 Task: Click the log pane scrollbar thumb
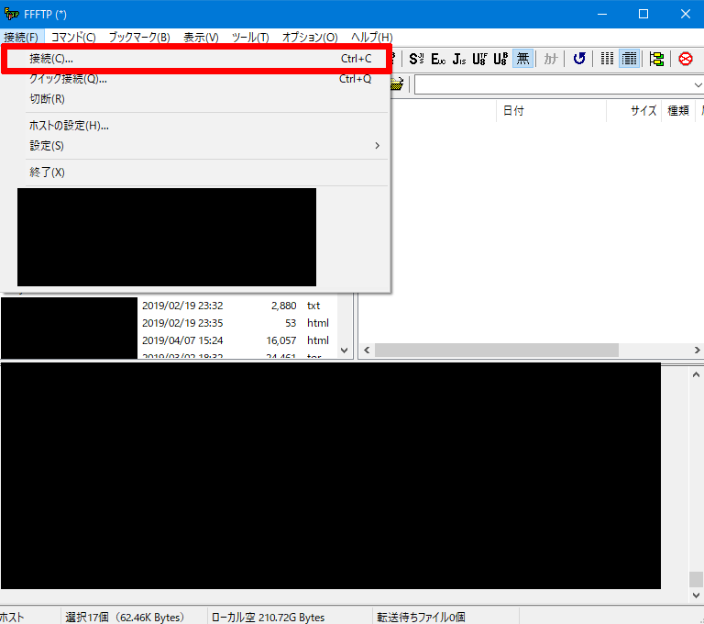696,579
